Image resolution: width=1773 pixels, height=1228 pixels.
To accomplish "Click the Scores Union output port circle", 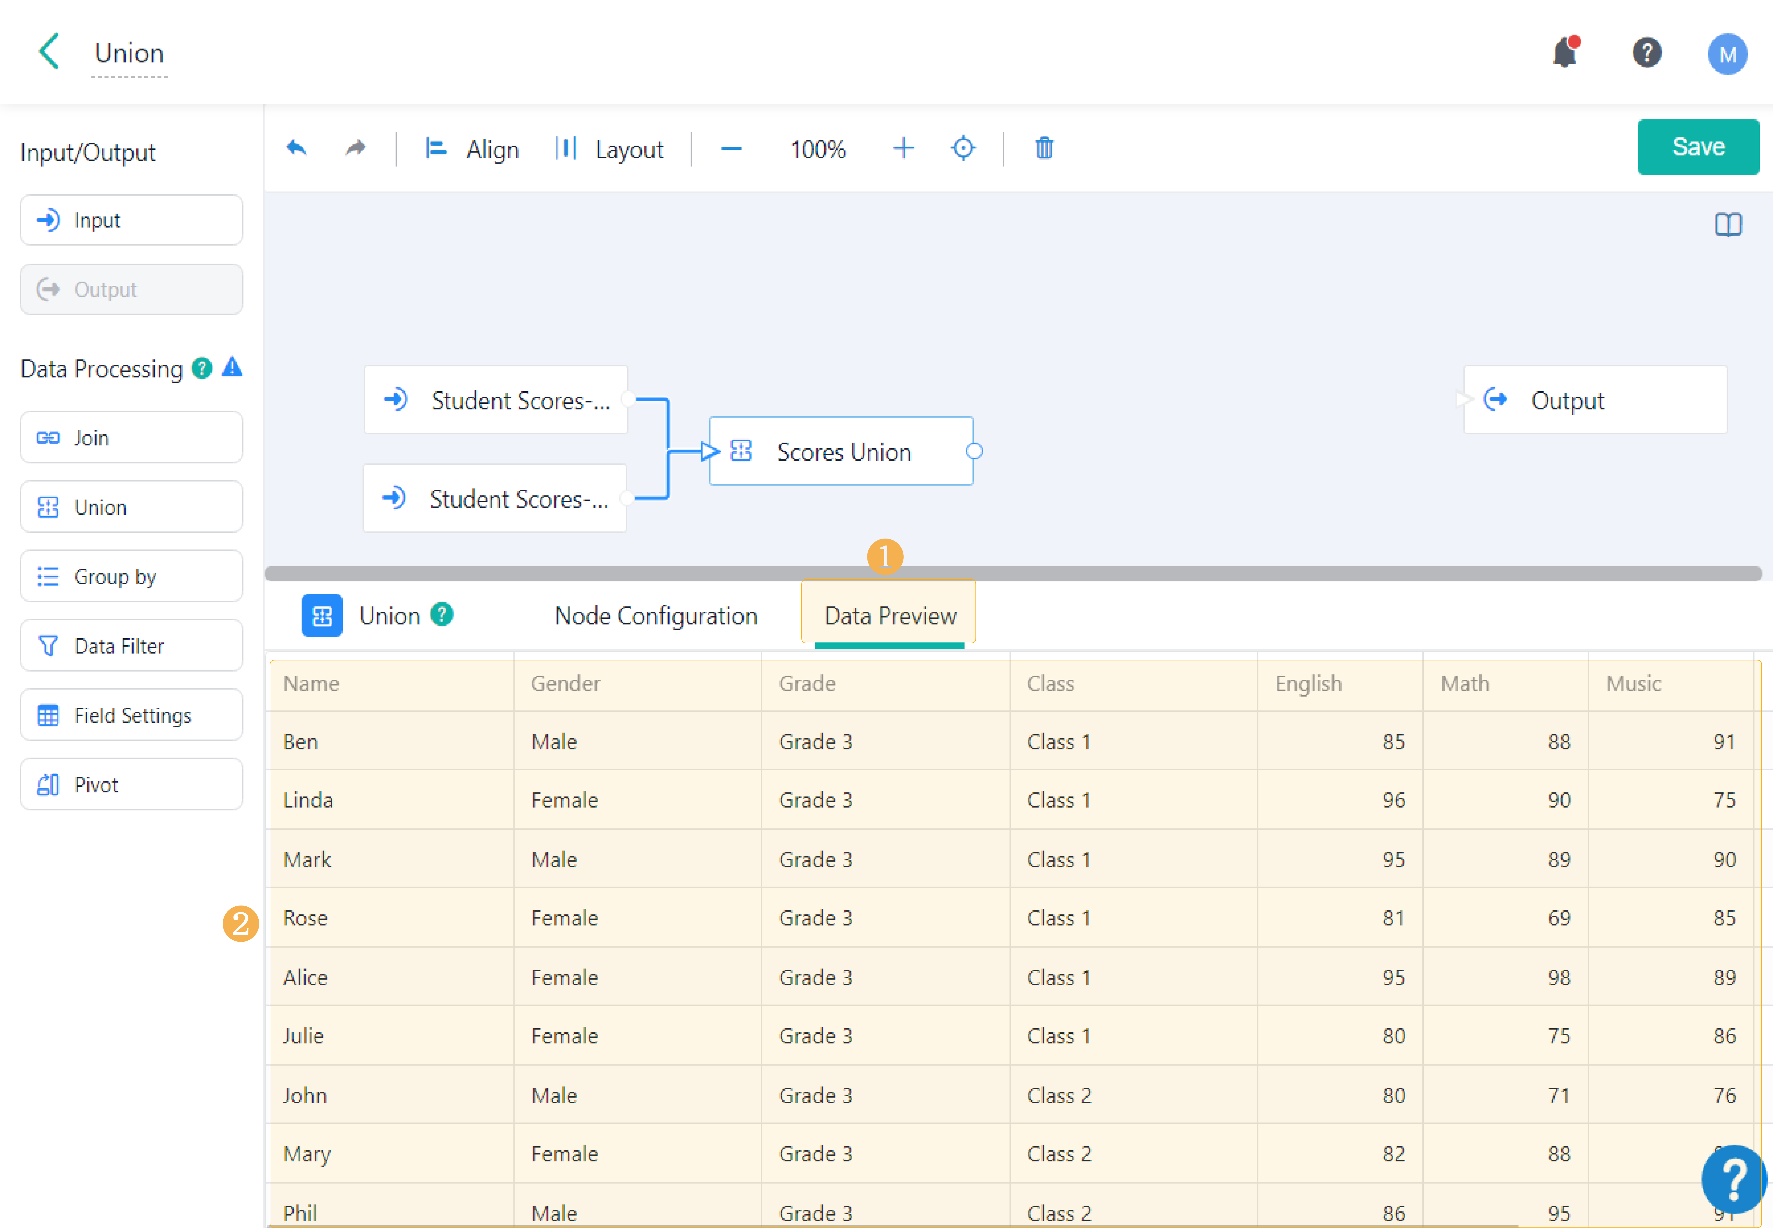I will click(974, 451).
